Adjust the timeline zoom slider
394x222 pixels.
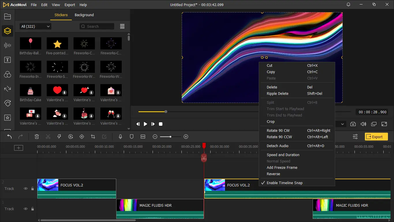[x=170, y=137]
